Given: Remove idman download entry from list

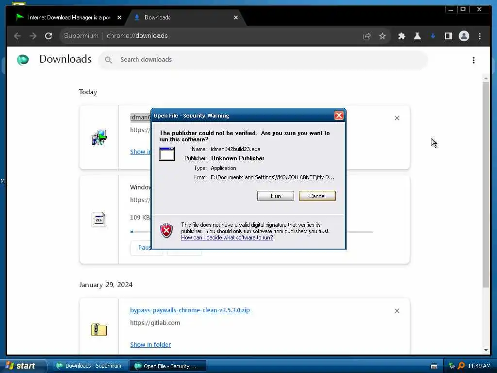Looking at the screenshot, I should (x=397, y=118).
